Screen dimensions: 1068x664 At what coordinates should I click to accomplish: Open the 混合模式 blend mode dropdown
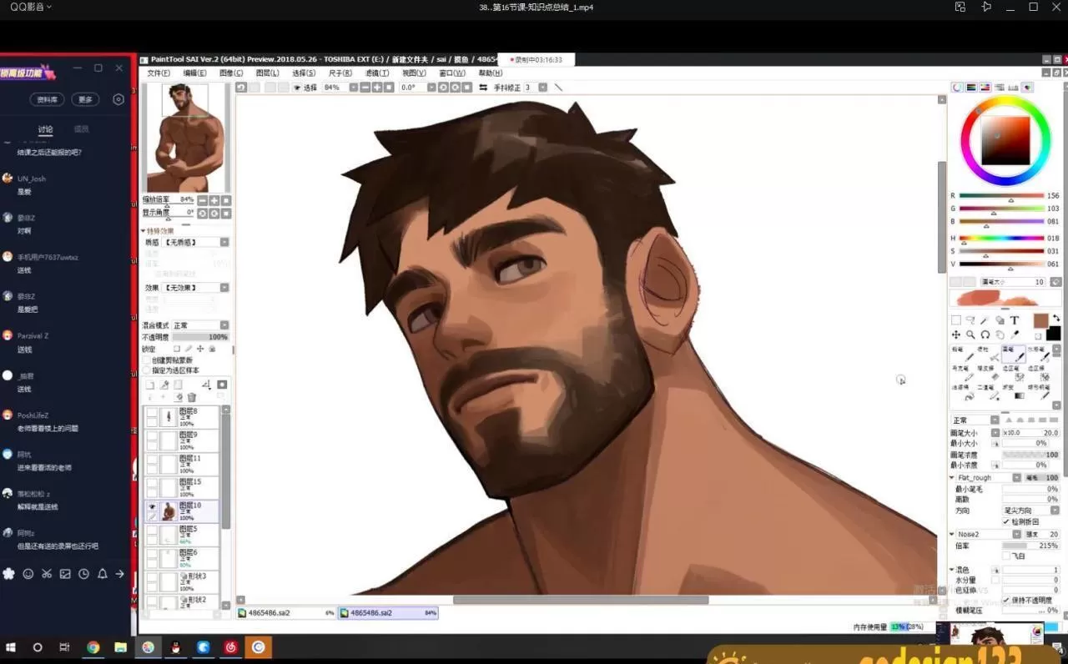point(200,325)
